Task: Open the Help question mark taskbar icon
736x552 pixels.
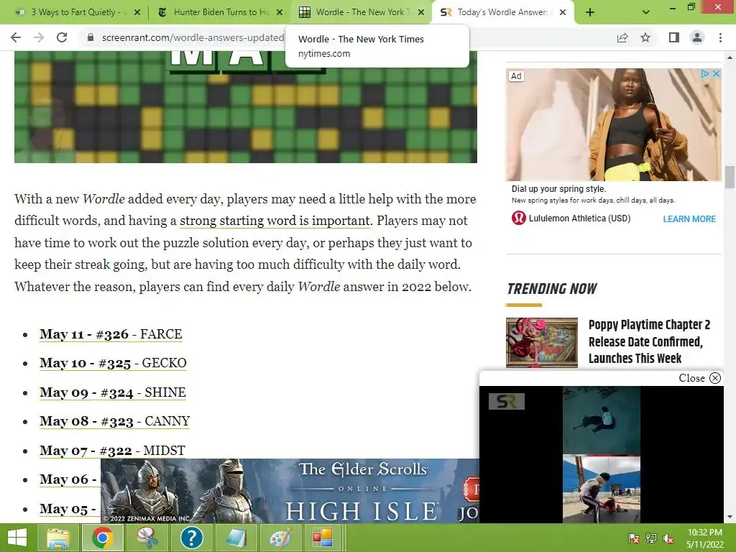Action: pos(191,538)
